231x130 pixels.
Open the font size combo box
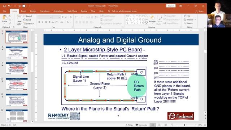pos(57,17)
